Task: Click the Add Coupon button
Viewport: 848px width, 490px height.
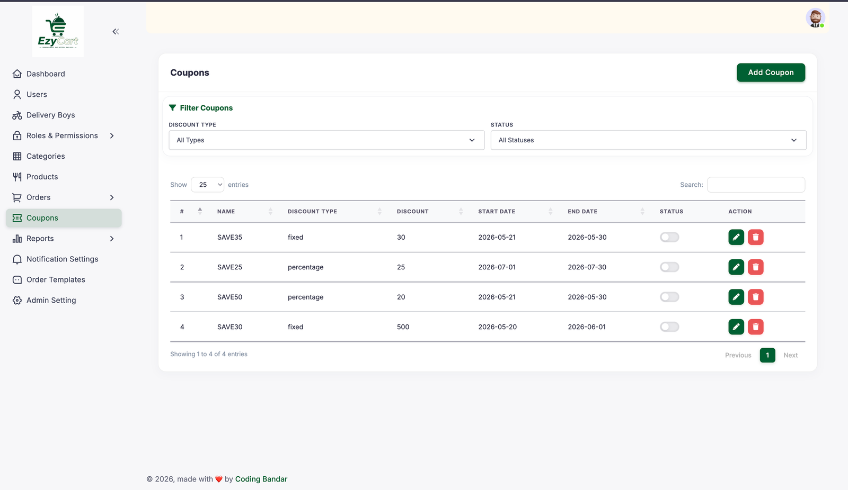Action: tap(771, 72)
